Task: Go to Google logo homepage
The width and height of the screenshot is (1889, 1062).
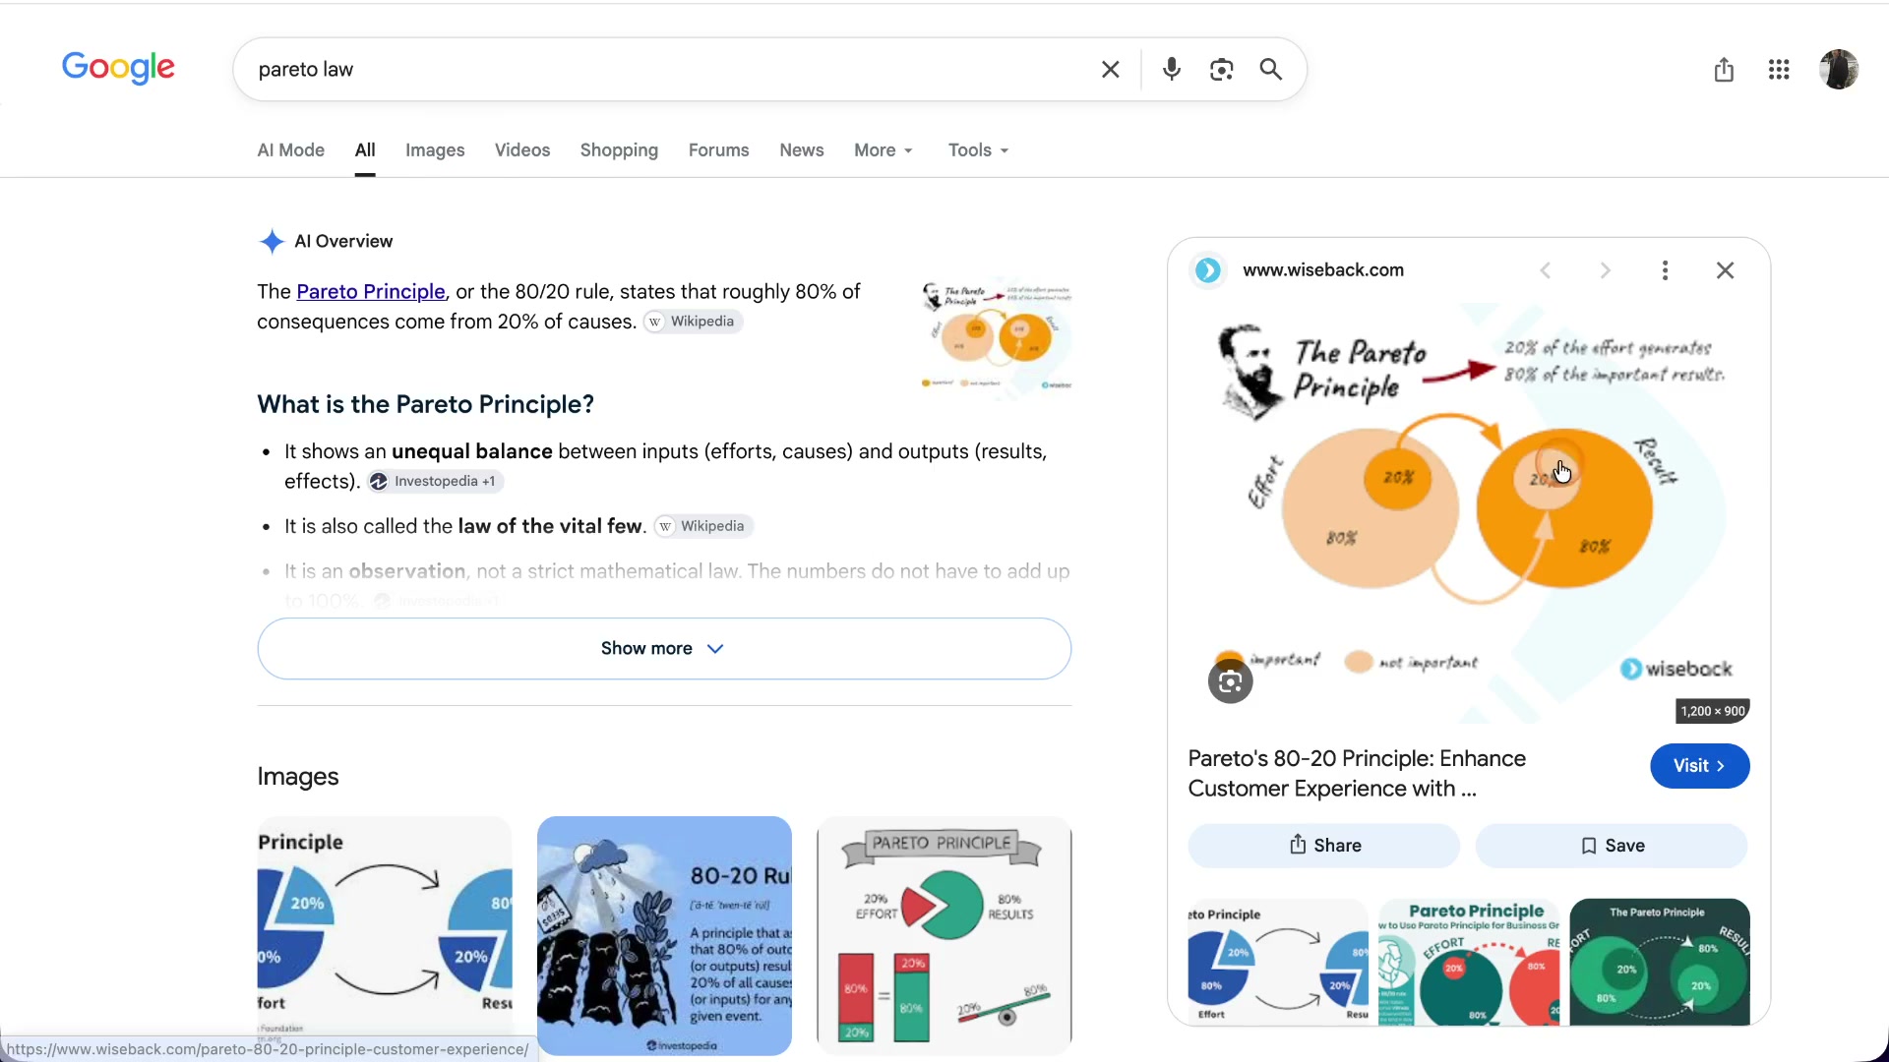Action: coord(118,68)
